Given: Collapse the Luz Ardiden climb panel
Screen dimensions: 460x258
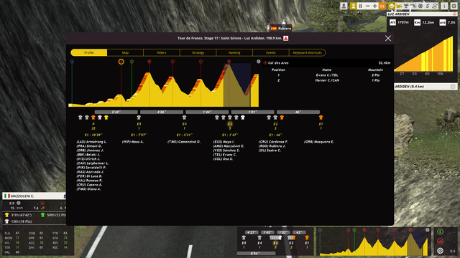Looking at the screenshot, I should click(x=454, y=14).
